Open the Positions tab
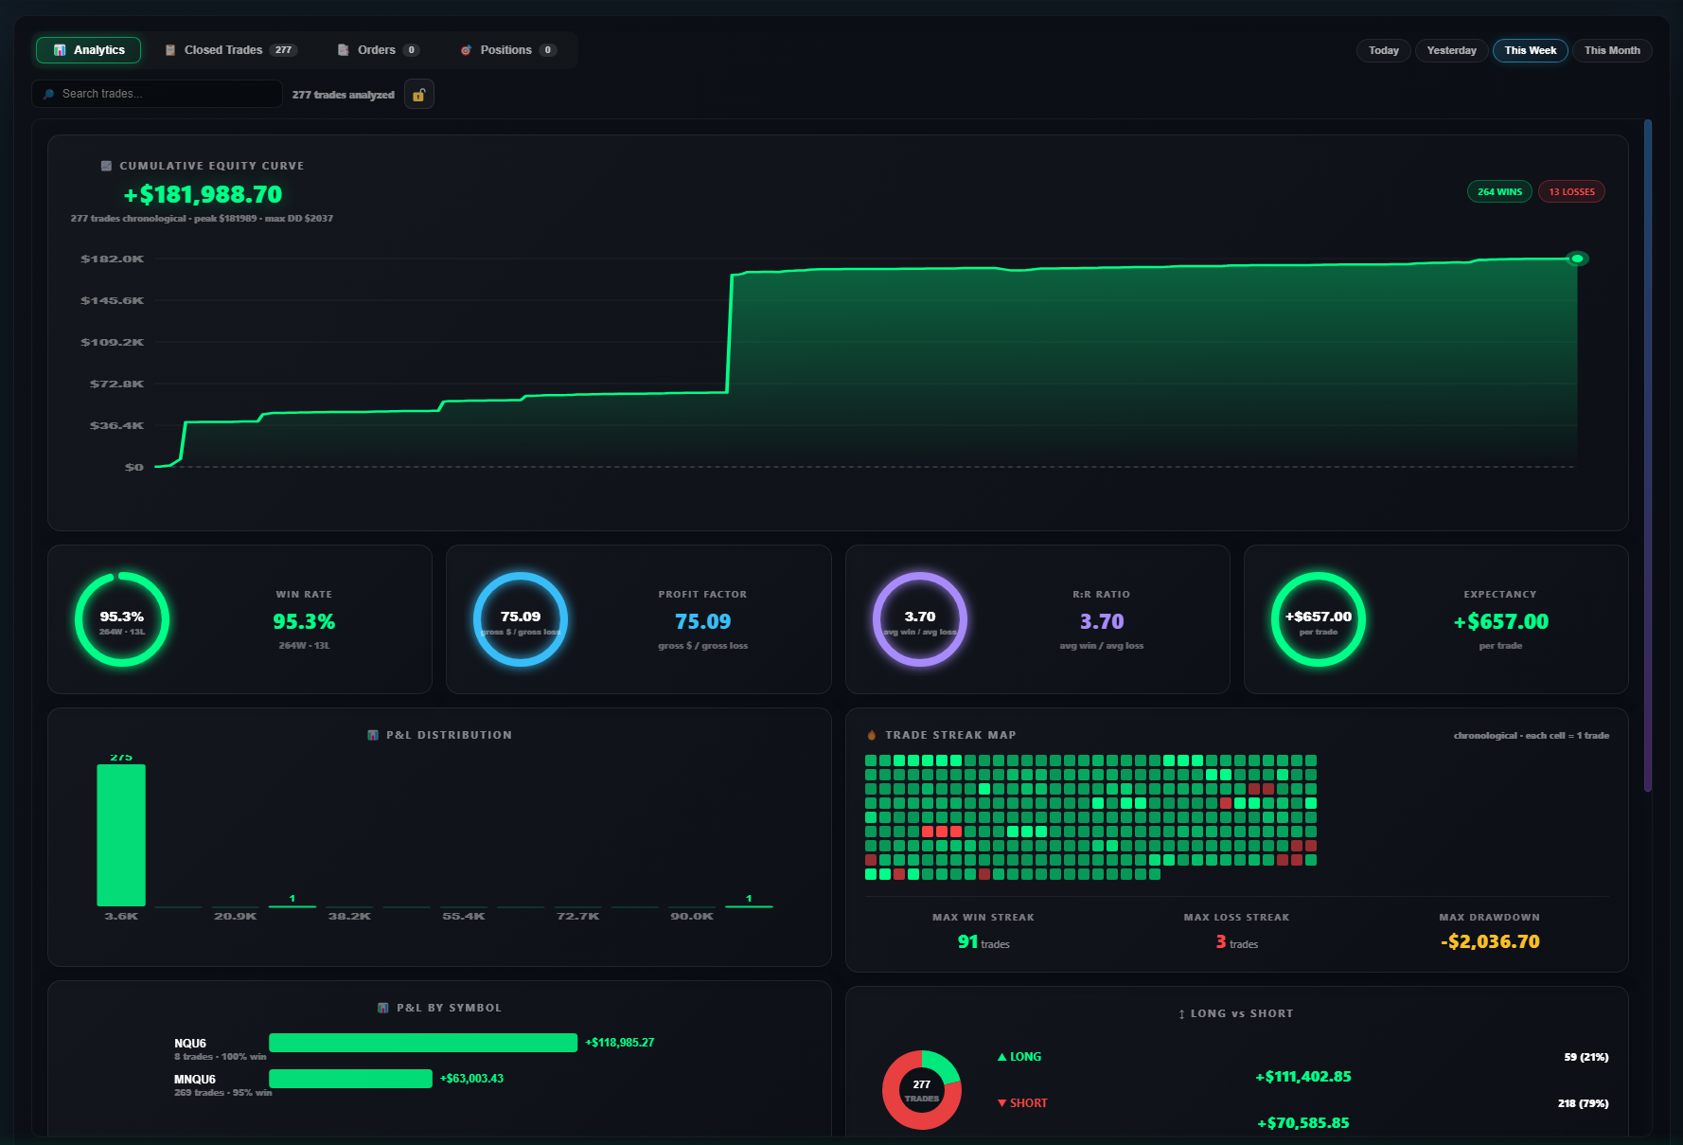The width and height of the screenshot is (1683, 1145). (508, 50)
